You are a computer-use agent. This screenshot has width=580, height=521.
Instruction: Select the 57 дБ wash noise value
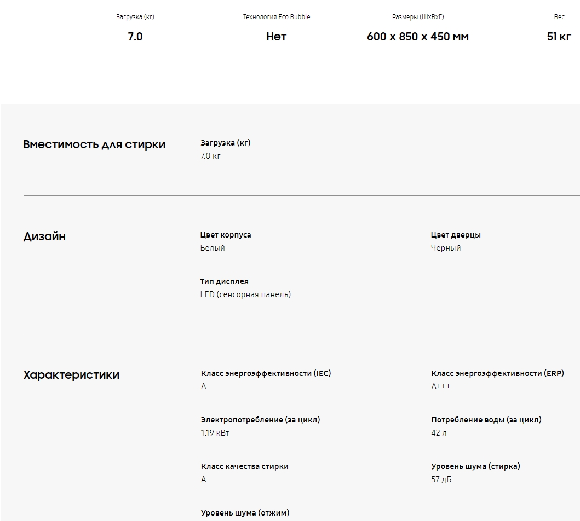441,479
